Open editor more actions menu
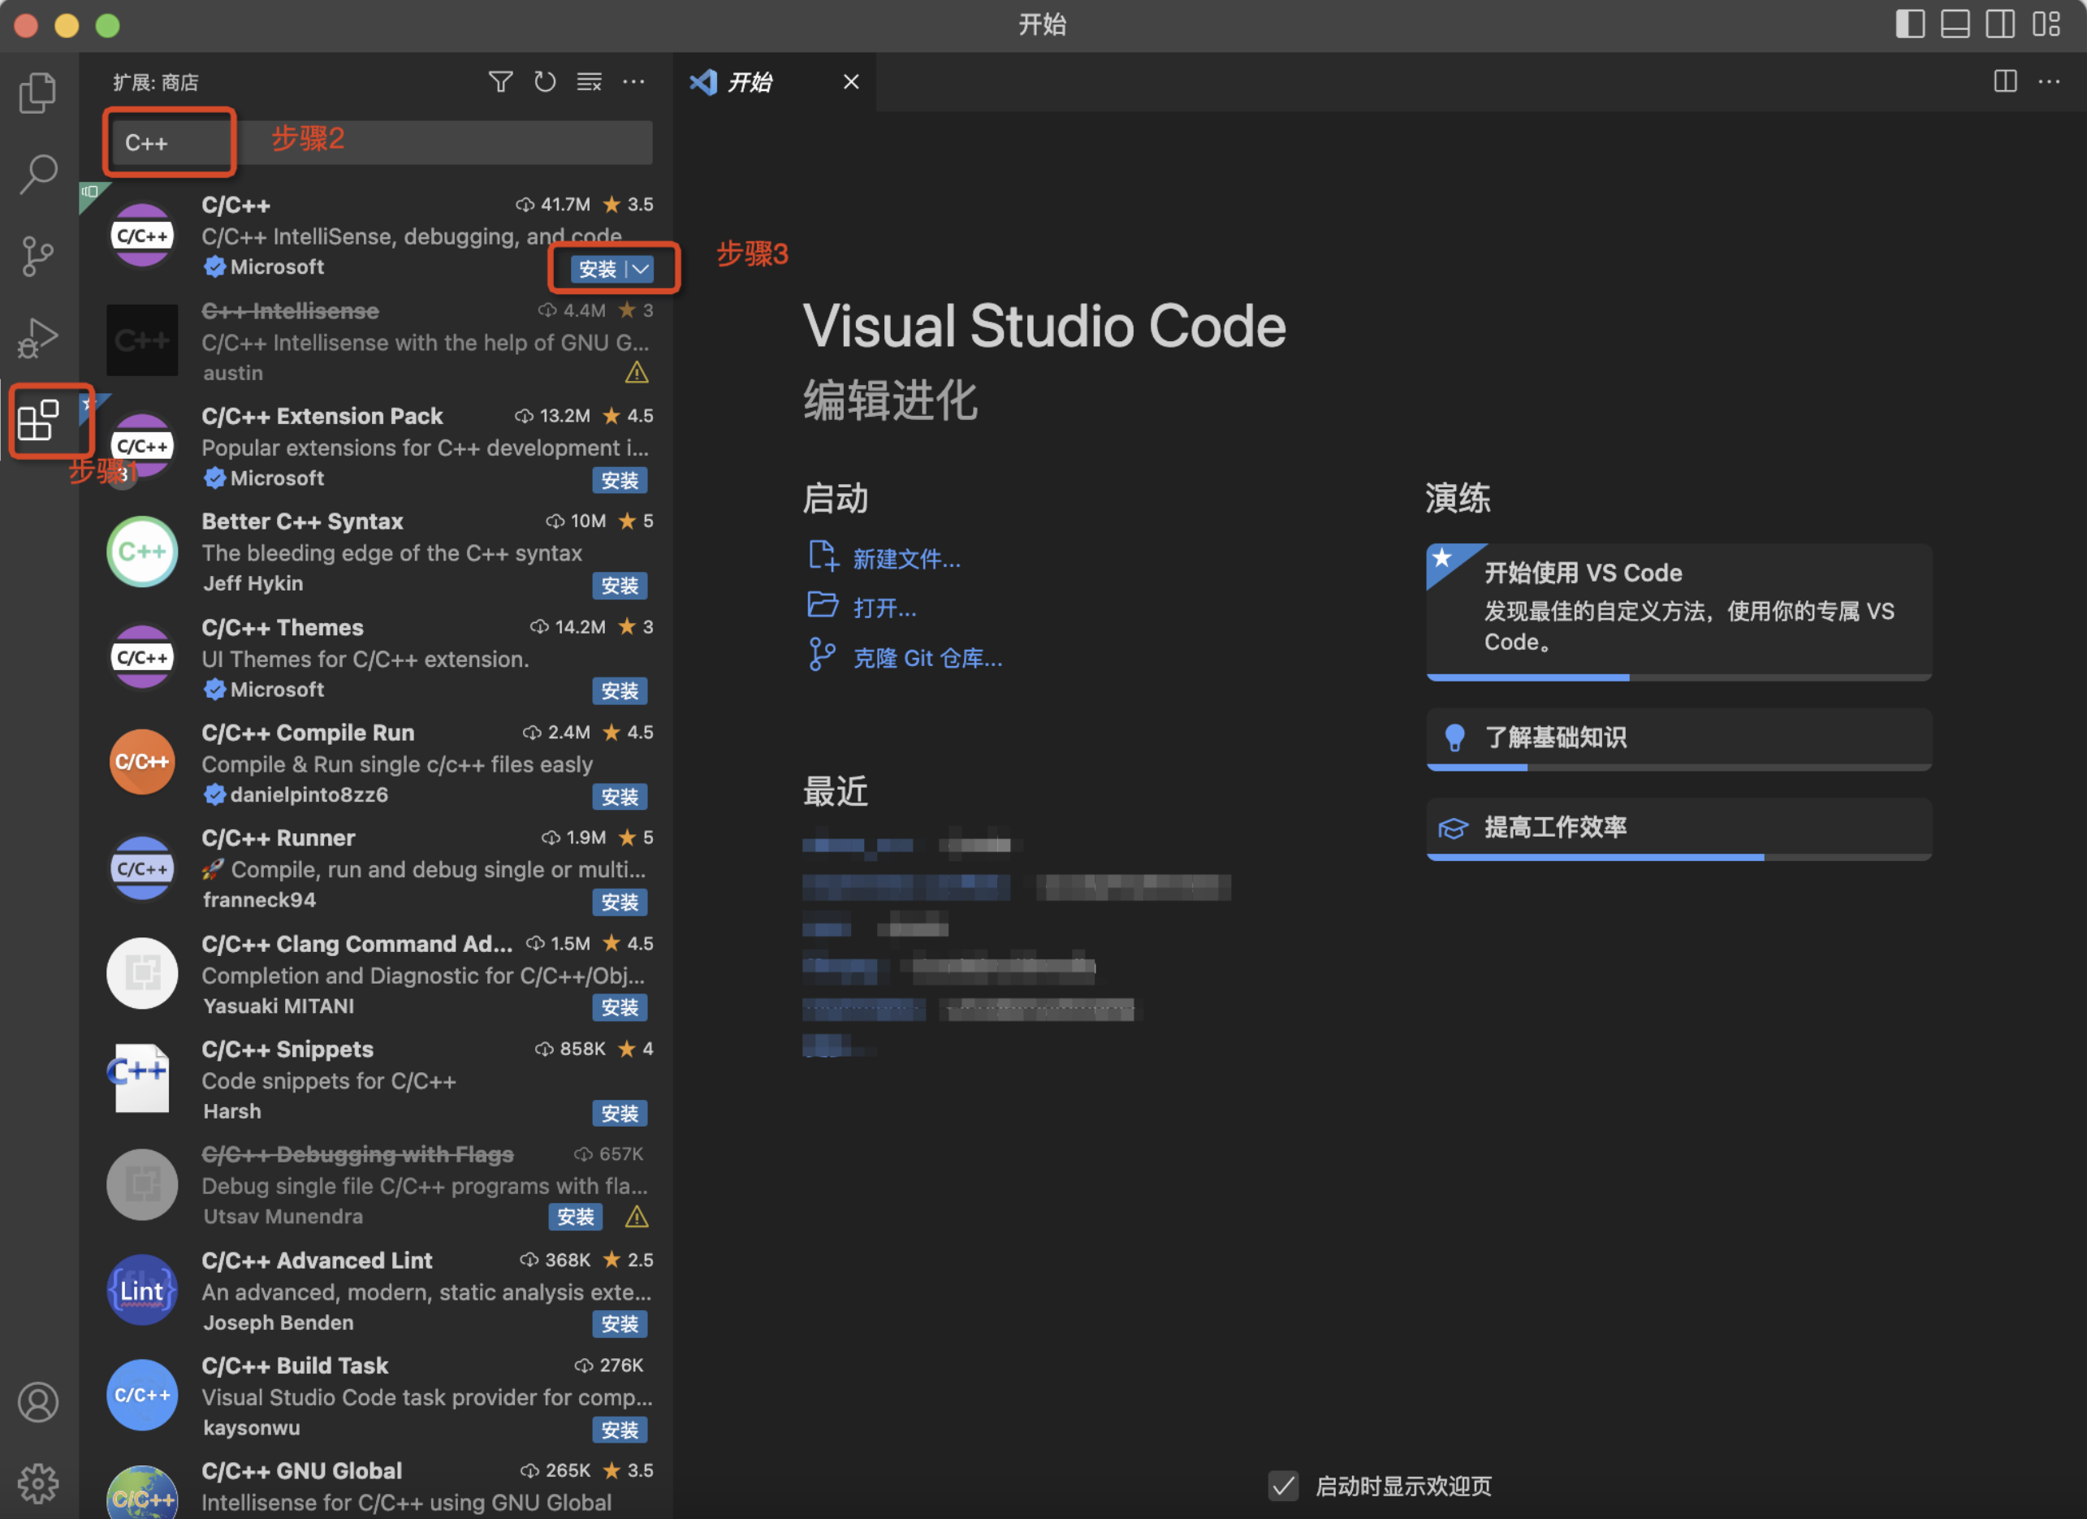This screenshot has height=1519, width=2087. [x=2050, y=81]
